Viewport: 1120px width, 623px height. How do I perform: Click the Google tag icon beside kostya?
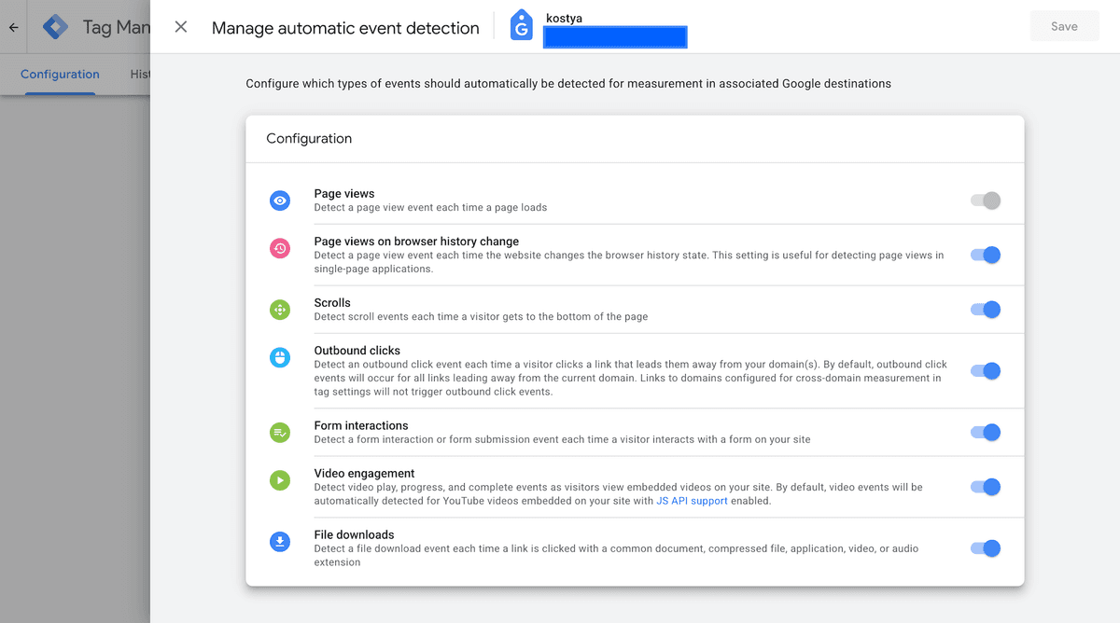(x=522, y=26)
